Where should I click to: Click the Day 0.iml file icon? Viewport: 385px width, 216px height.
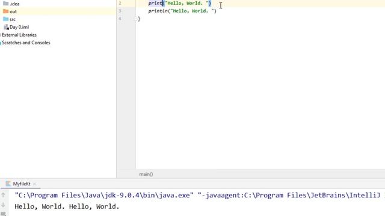pos(6,27)
